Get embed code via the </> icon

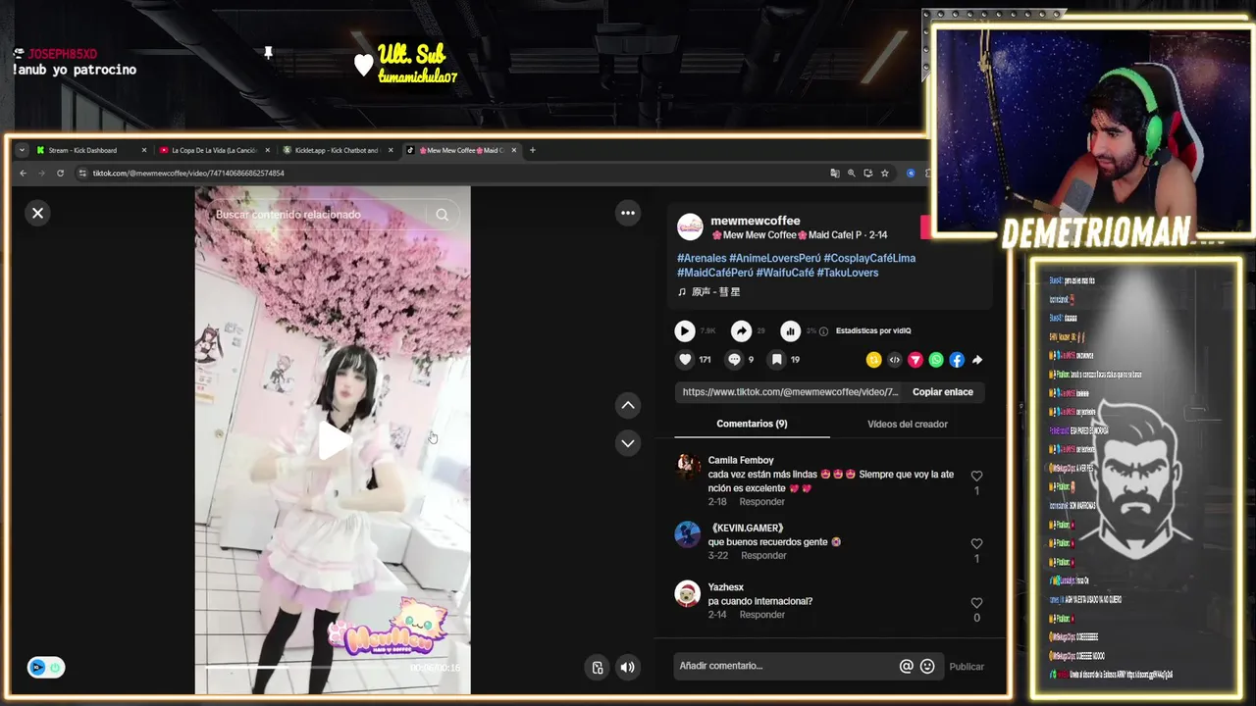[x=894, y=360]
